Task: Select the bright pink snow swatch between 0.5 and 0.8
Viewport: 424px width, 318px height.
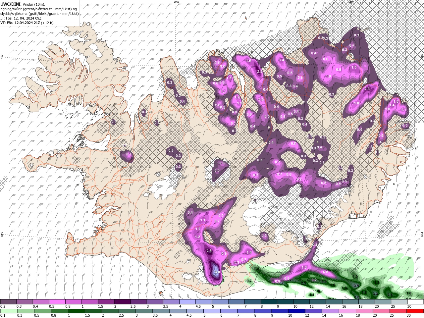Action: click(x=57, y=302)
